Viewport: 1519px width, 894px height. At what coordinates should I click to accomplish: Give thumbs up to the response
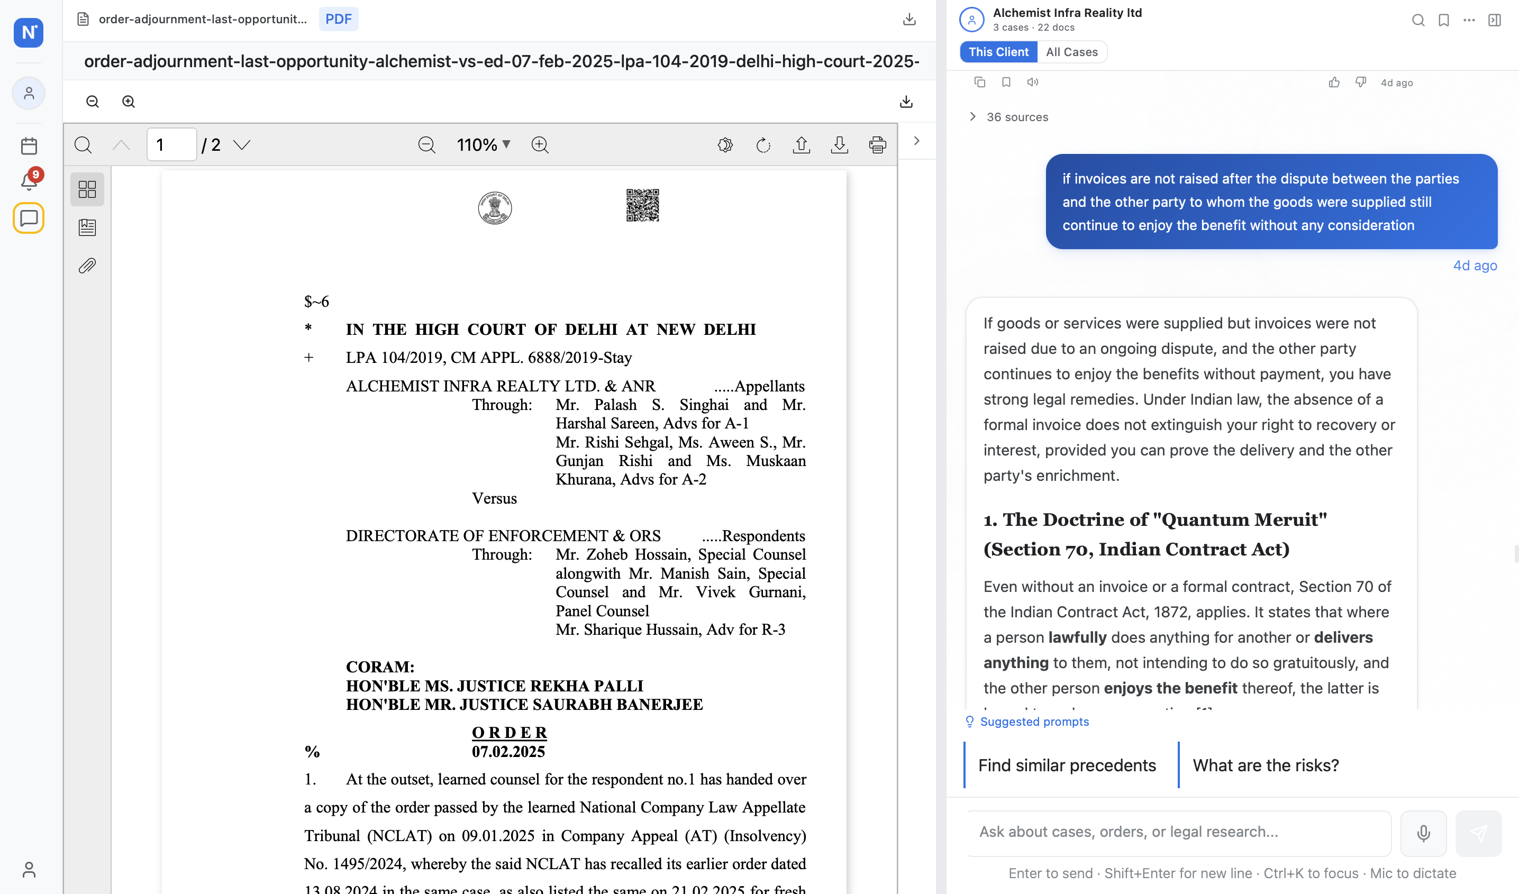point(1334,82)
